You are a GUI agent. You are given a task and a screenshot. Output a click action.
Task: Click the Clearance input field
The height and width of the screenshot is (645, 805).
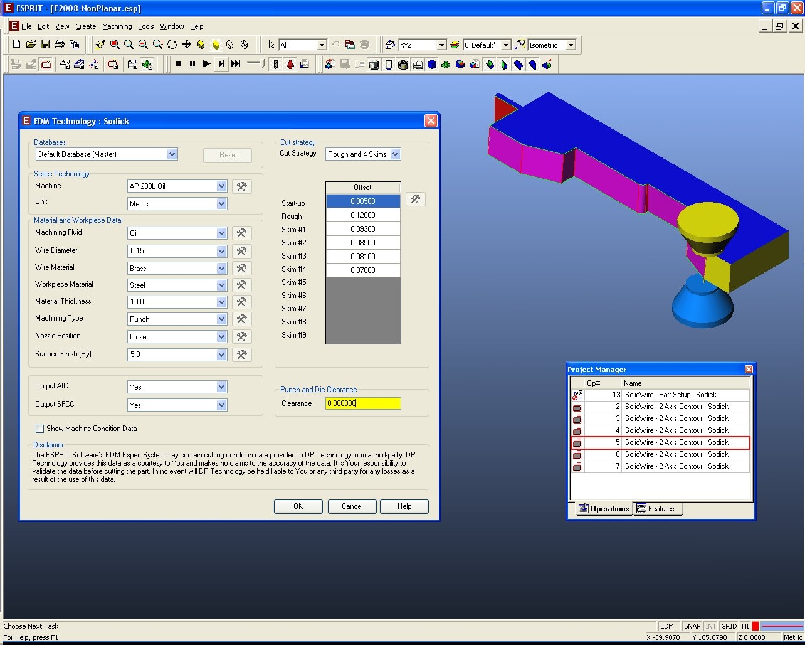pyautogui.click(x=363, y=403)
